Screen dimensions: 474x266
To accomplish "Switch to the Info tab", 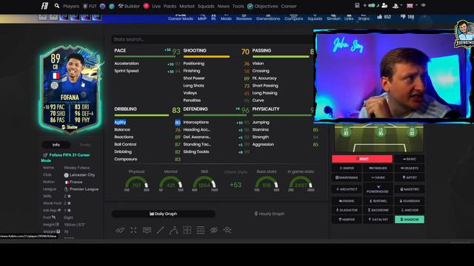I will (56, 145).
